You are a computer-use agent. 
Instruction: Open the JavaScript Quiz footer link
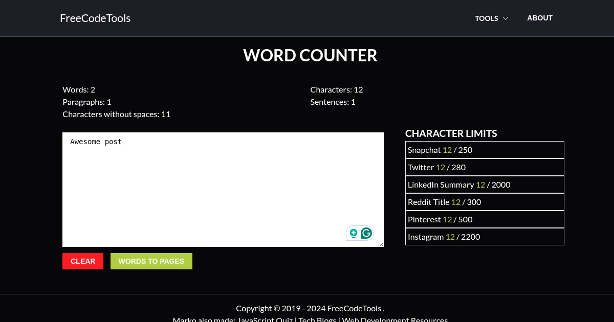[x=265, y=319]
